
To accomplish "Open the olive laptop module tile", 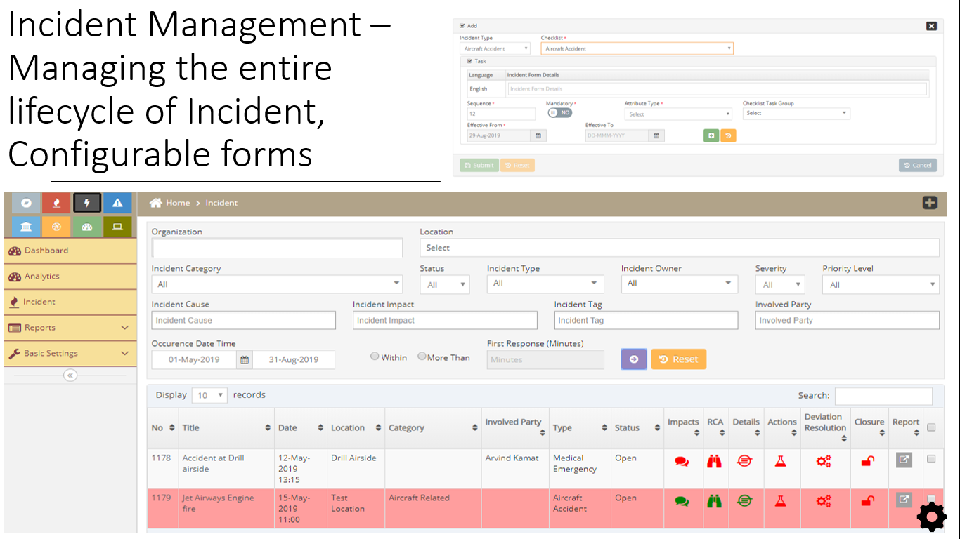I will point(117,227).
